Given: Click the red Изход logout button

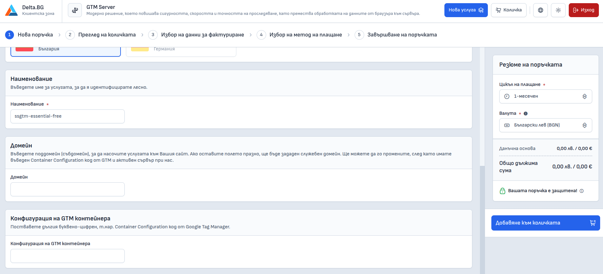Looking at the screenshot, I should pos(584,10).
